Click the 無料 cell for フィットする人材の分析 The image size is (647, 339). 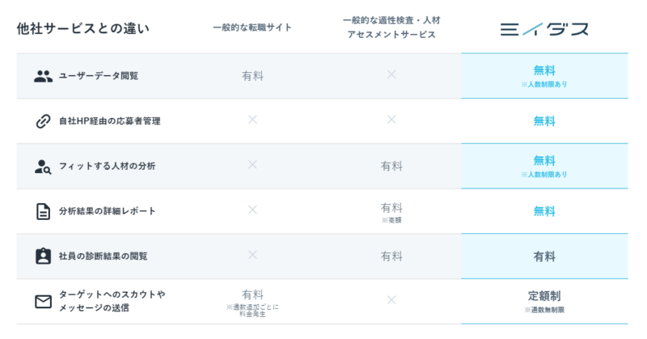(544, 161)
